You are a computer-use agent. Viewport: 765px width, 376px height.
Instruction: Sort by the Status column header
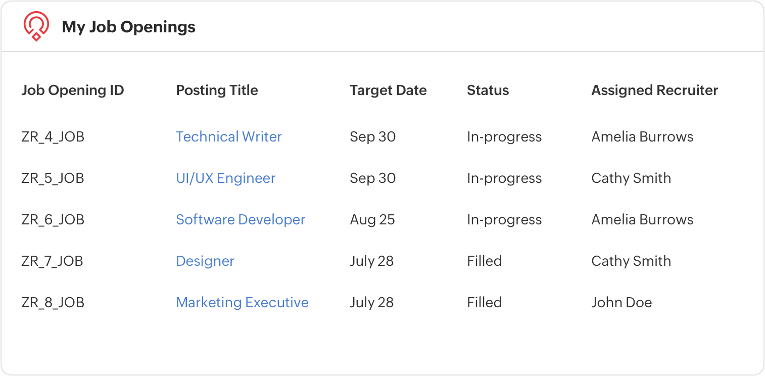[488, 90]
